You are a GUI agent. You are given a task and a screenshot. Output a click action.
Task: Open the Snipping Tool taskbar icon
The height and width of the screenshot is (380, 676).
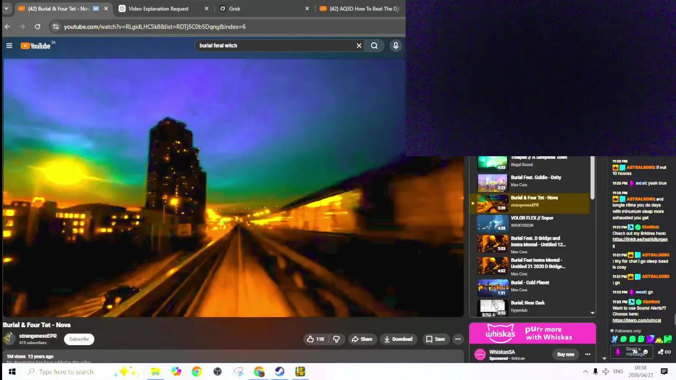(x=238, y=372)
